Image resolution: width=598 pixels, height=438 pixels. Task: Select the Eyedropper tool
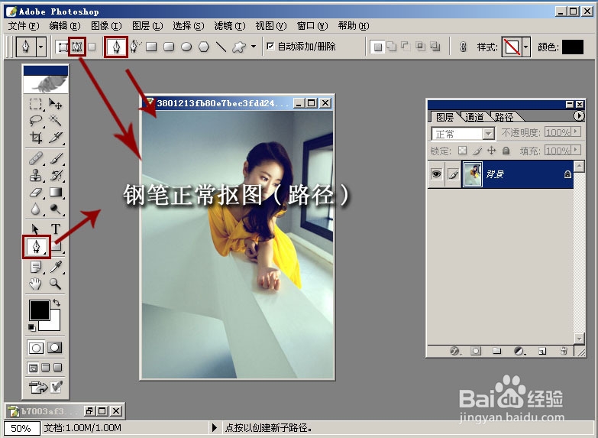[56, 267]
